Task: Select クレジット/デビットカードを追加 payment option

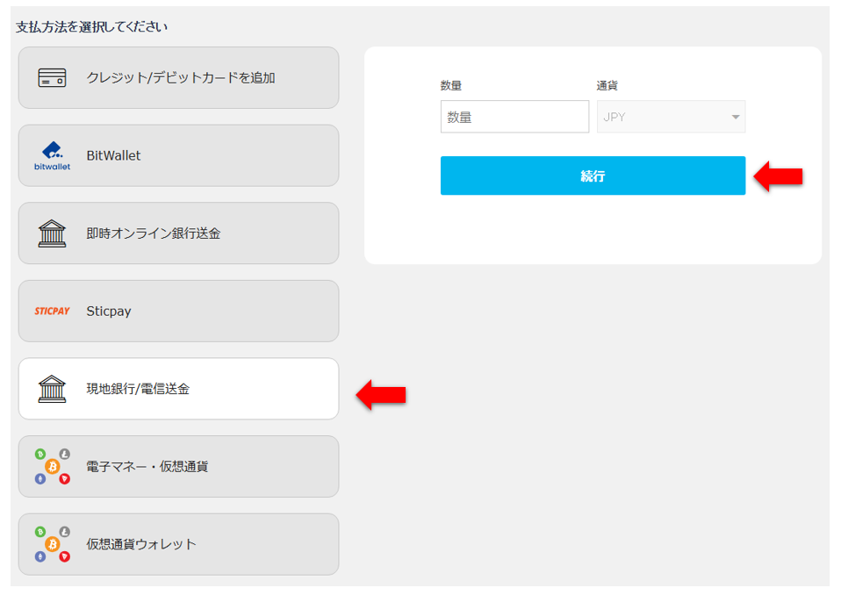Action: coord(178,78)
